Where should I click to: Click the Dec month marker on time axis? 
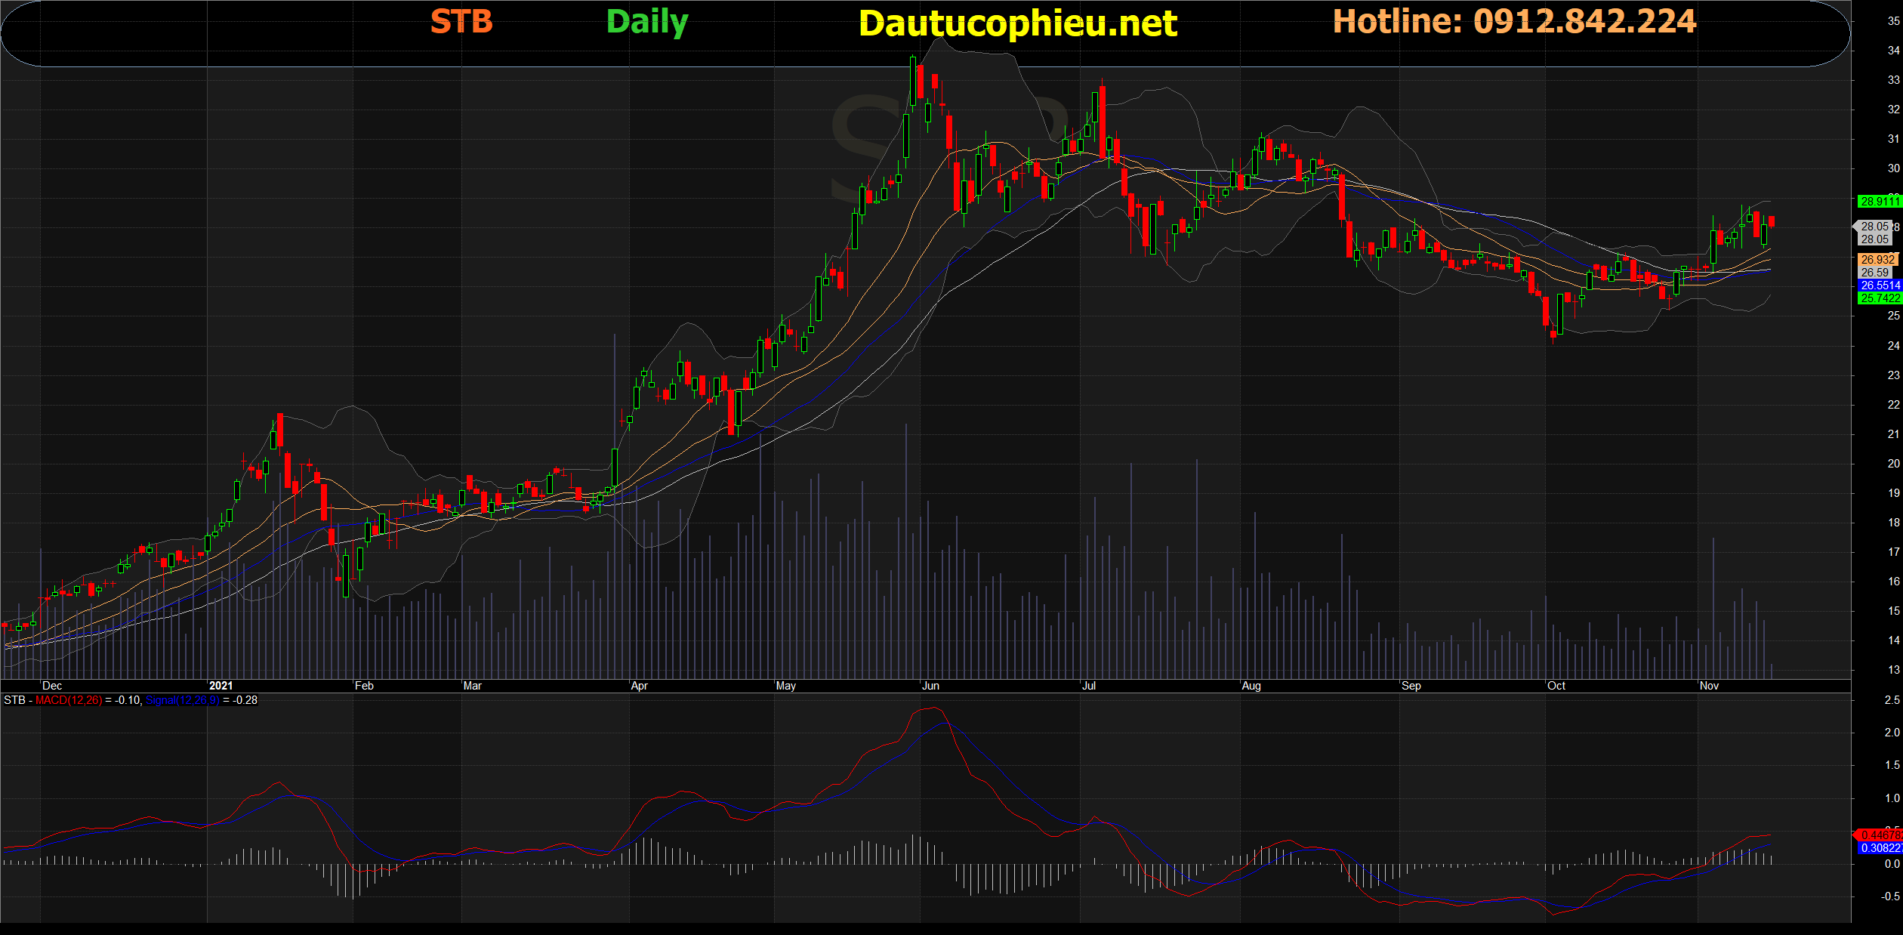tap(52, 686)
